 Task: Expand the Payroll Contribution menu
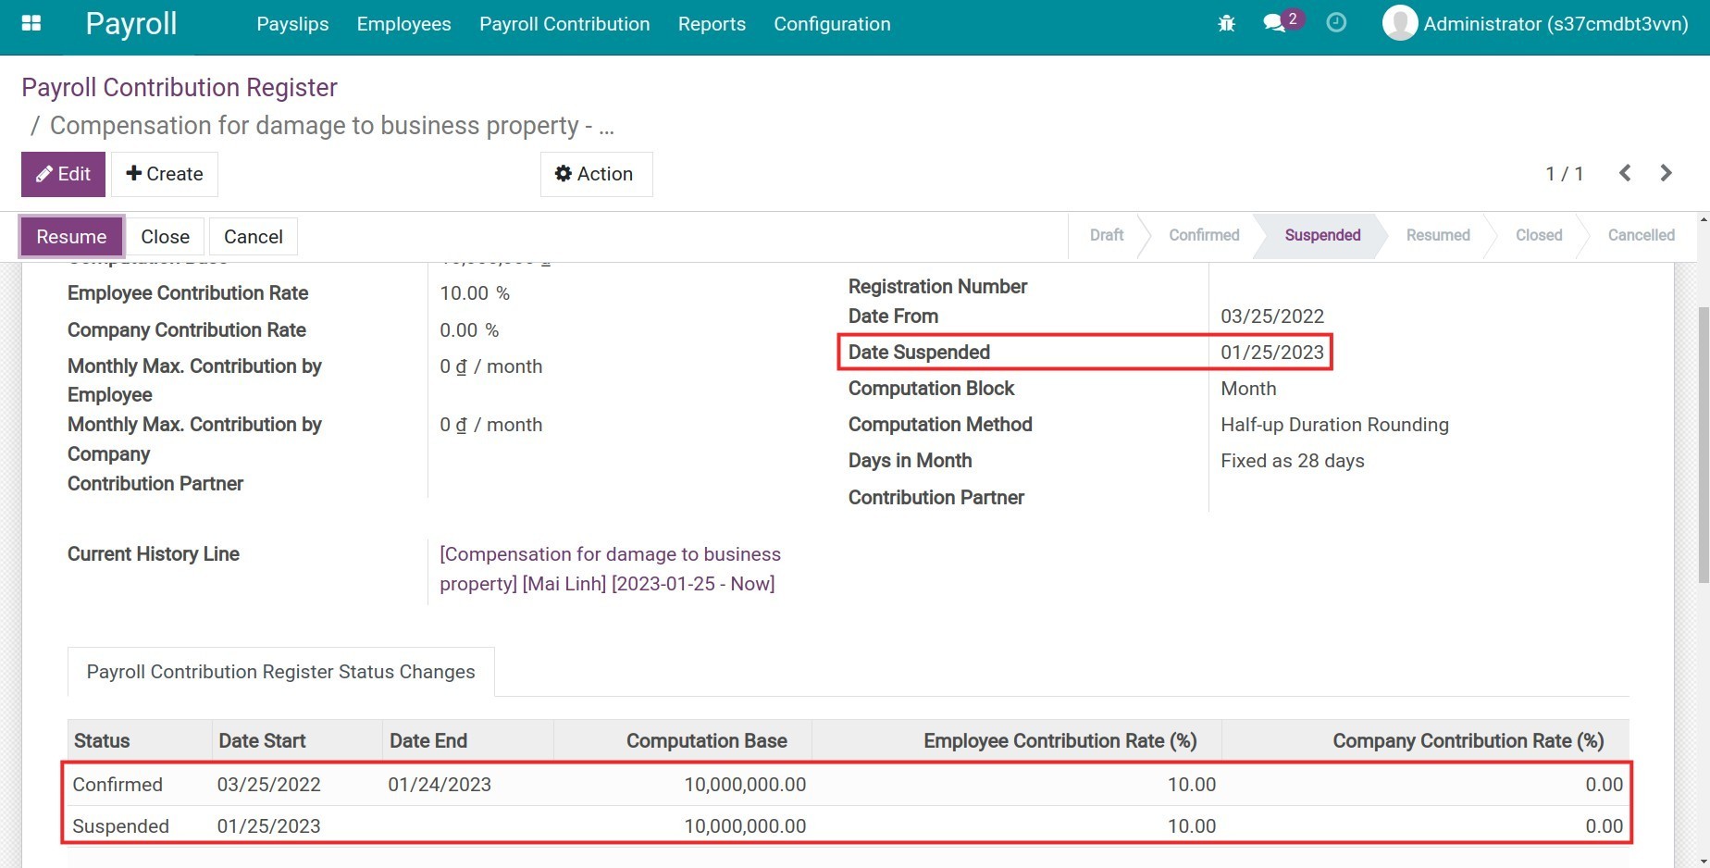(564, 24)
